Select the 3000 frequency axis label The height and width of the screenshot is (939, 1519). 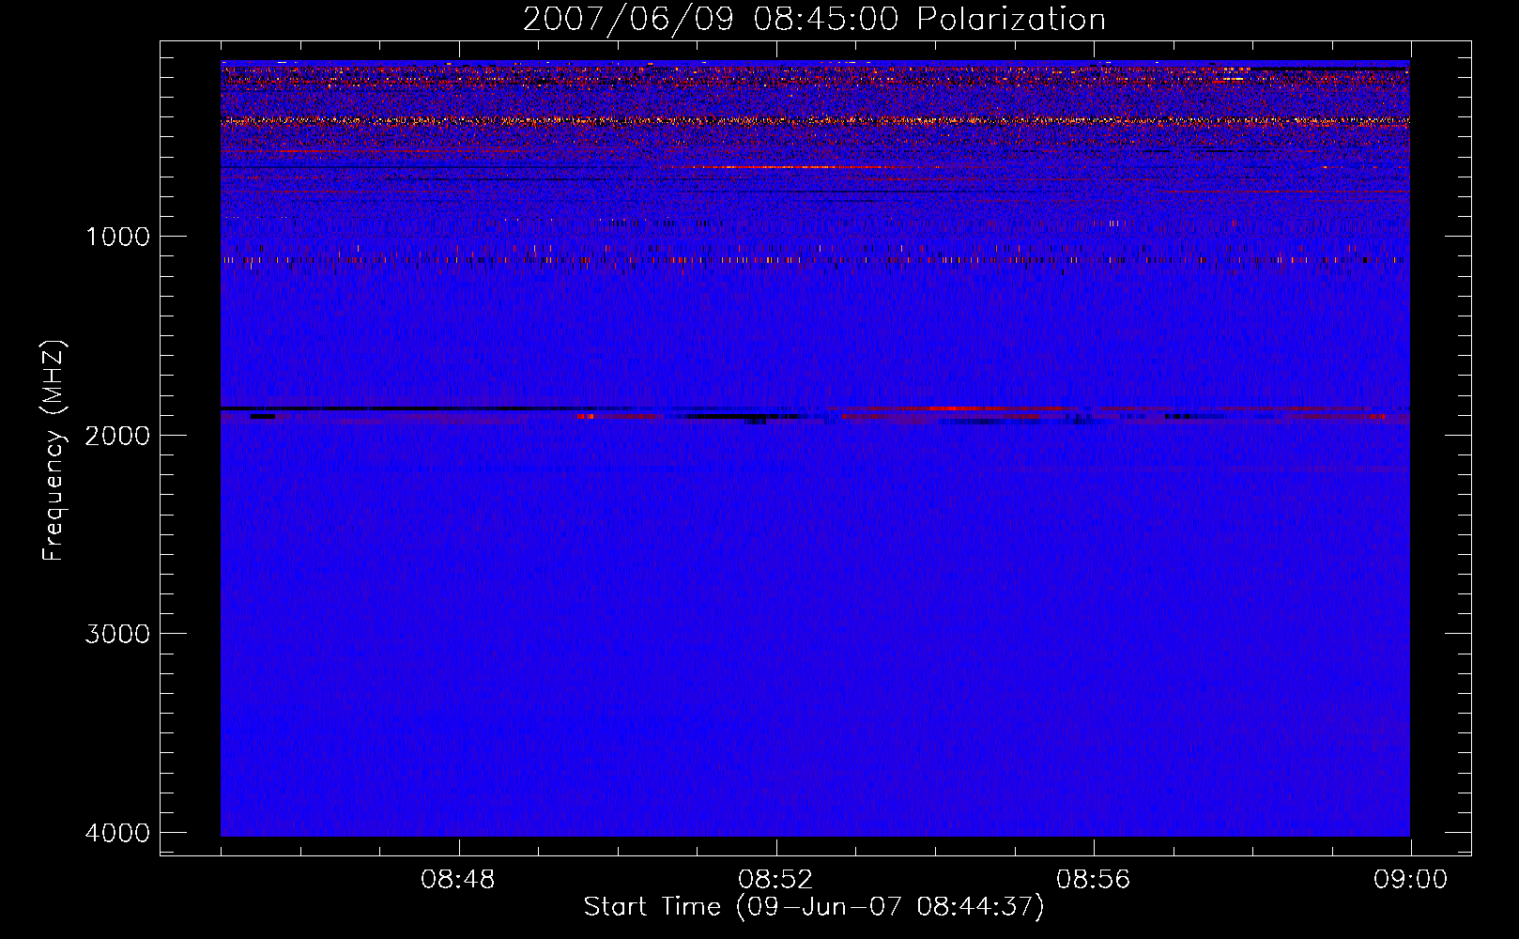click(117, 634)
